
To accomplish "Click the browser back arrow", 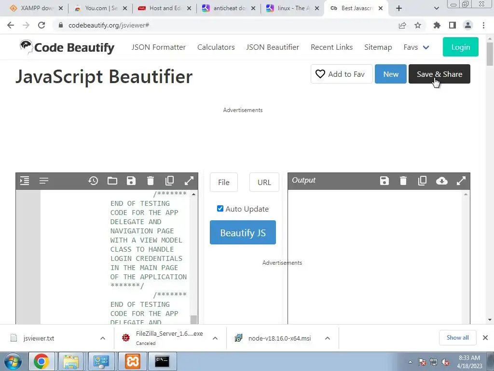I will click(11, 25).
